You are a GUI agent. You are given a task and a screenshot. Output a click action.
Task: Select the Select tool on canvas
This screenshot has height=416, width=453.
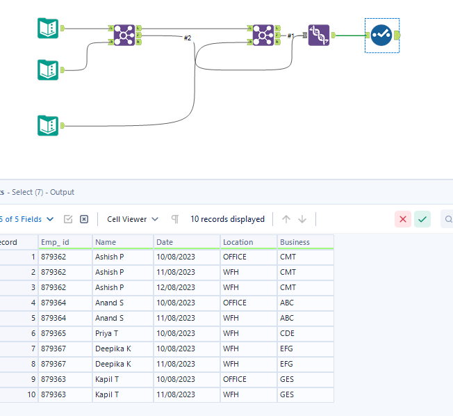pyautogui.click(x=381, y=35)
